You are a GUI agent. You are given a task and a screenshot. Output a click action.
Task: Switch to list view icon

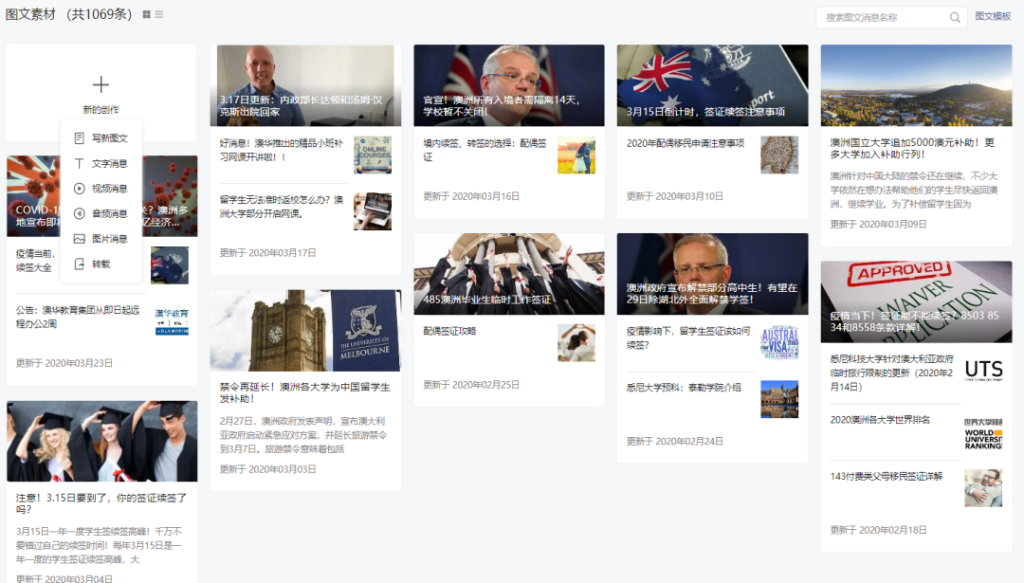[x=159, y=14]
